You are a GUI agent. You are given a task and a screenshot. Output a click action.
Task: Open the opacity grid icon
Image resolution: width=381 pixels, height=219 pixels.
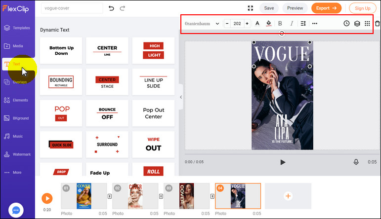coord(367,24)
